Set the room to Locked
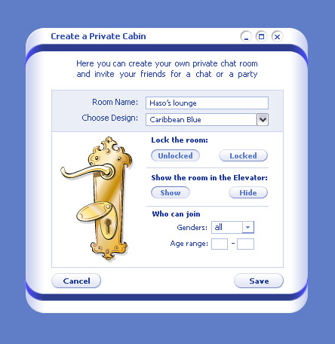 [x=243, y=155]
